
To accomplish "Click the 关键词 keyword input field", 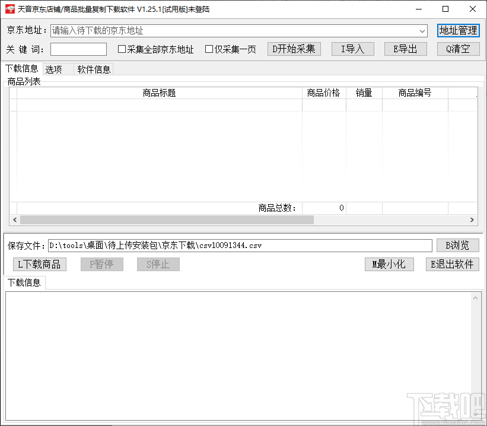I will [x=78, y=49].
